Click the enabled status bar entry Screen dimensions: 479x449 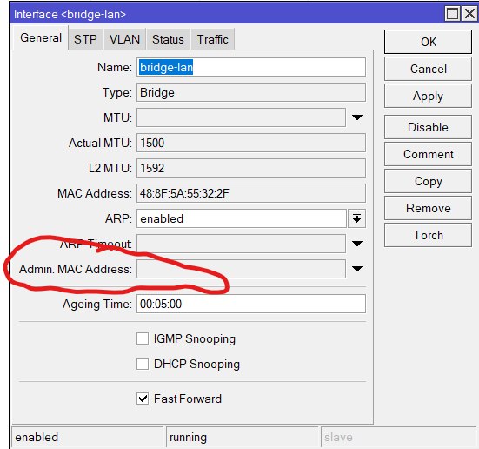(88, 438)
